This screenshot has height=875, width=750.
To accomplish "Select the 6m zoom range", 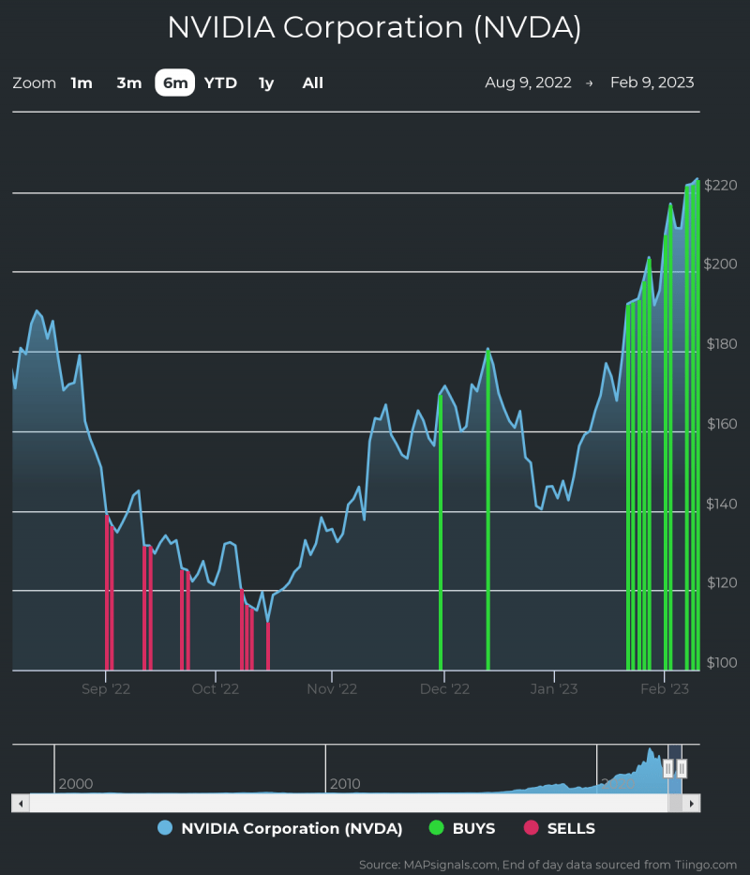I will click(175, 83).
